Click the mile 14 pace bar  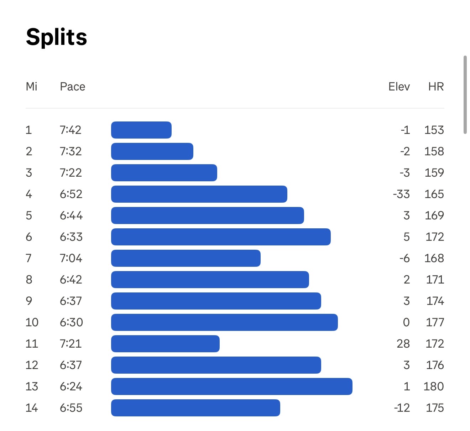click(x=195, y=408)
